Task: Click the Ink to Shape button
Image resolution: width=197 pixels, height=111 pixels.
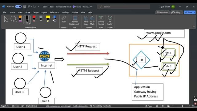Action: point(86,20)
